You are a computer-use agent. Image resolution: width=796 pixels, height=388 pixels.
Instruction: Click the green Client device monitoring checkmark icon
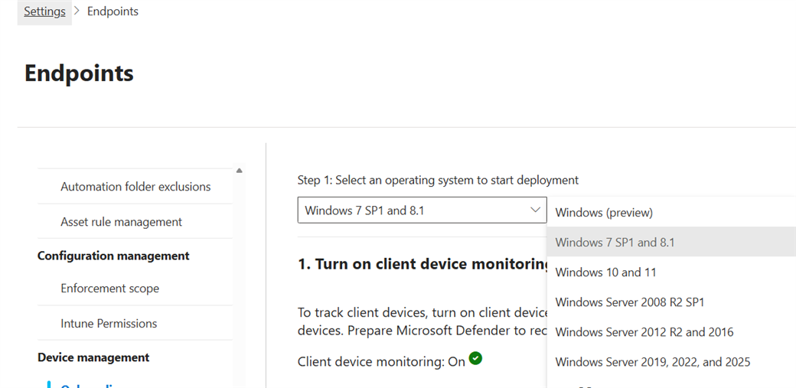(475, 358)
